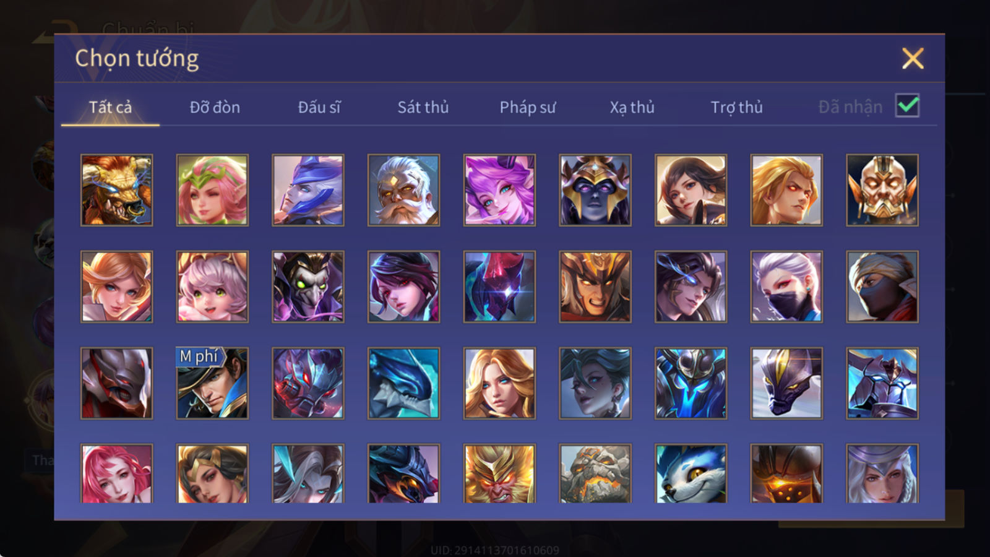Toggle the 'Đã nhận' checkbox
The width and height of the screenshot is (990, 557).
click(x=907, y=106)
